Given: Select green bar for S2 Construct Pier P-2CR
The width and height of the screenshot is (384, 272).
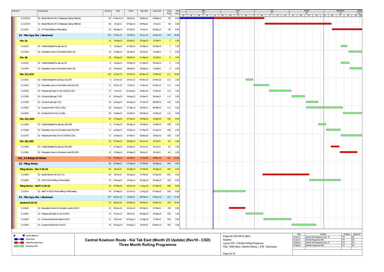Looking at the screenshot, I should pyautogui.click(x=324, y=107).
